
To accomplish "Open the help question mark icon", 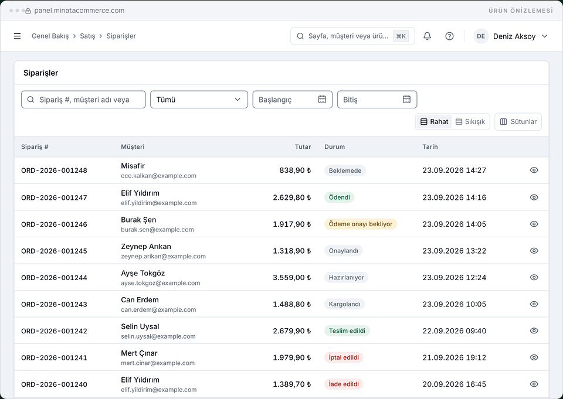I will (x=449, y=36).
